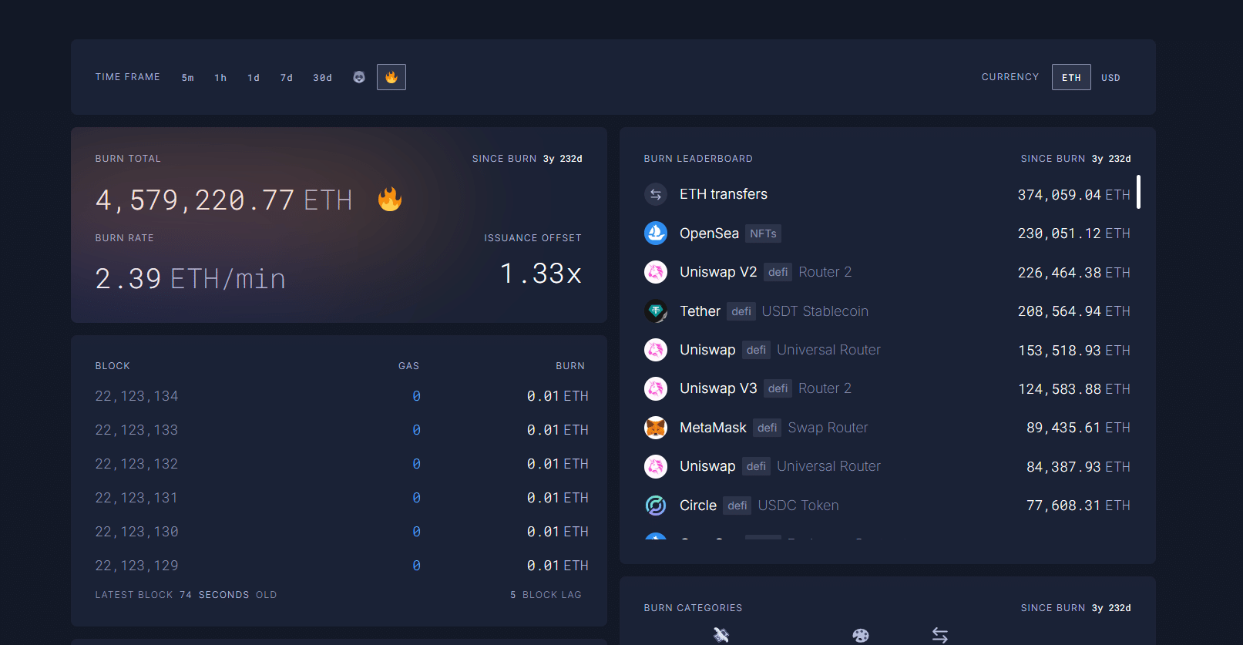1243x645 pixels.
Task: Click the ETH transfers 374,059.04 ETH amount
Action: (x=1073, y=195)
